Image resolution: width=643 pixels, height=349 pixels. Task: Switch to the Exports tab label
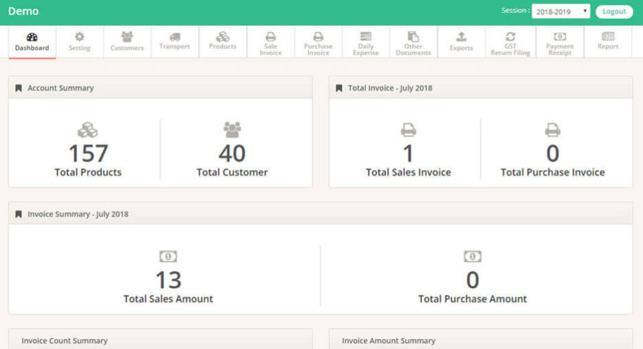pos(461,48)
